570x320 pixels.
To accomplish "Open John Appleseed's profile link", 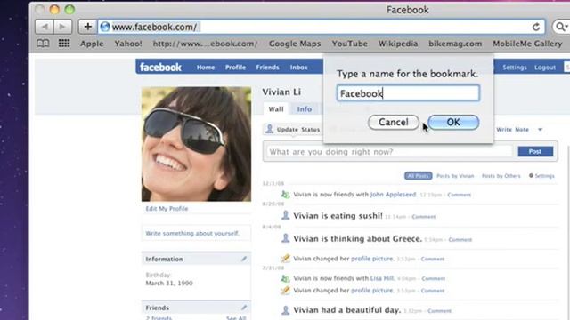I will [x=393, y=195].
